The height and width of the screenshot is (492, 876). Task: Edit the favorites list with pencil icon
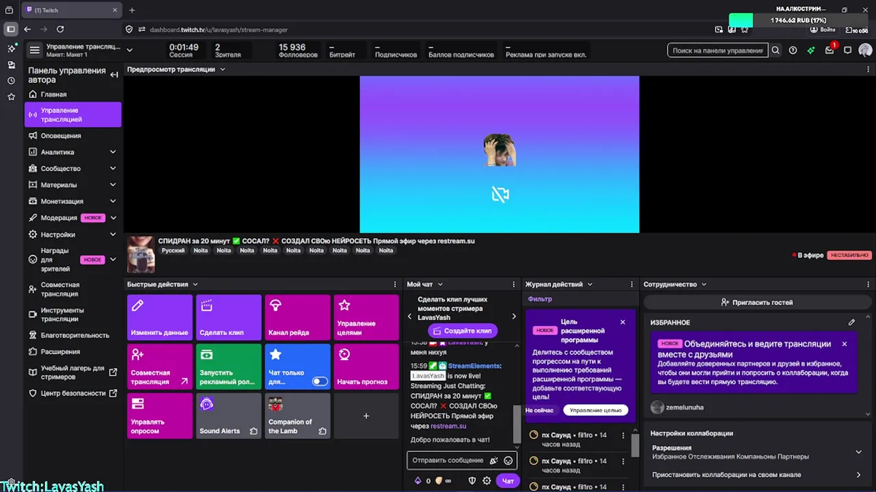tap(851, 322)
